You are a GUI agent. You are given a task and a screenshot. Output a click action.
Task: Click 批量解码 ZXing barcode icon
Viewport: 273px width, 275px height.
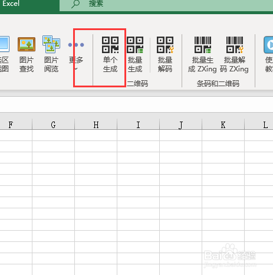point(235,45)
